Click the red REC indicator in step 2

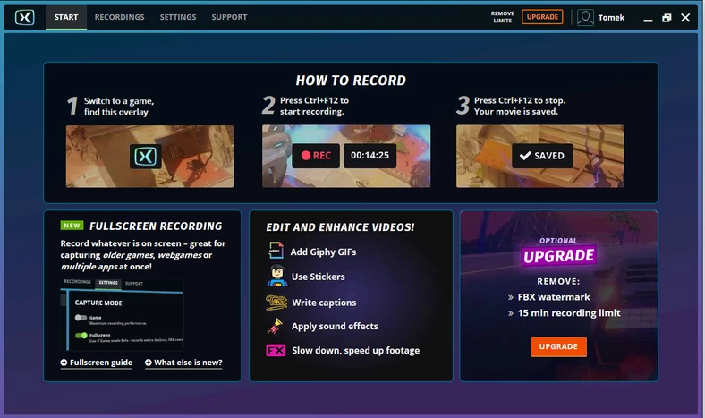coord(316,156)
